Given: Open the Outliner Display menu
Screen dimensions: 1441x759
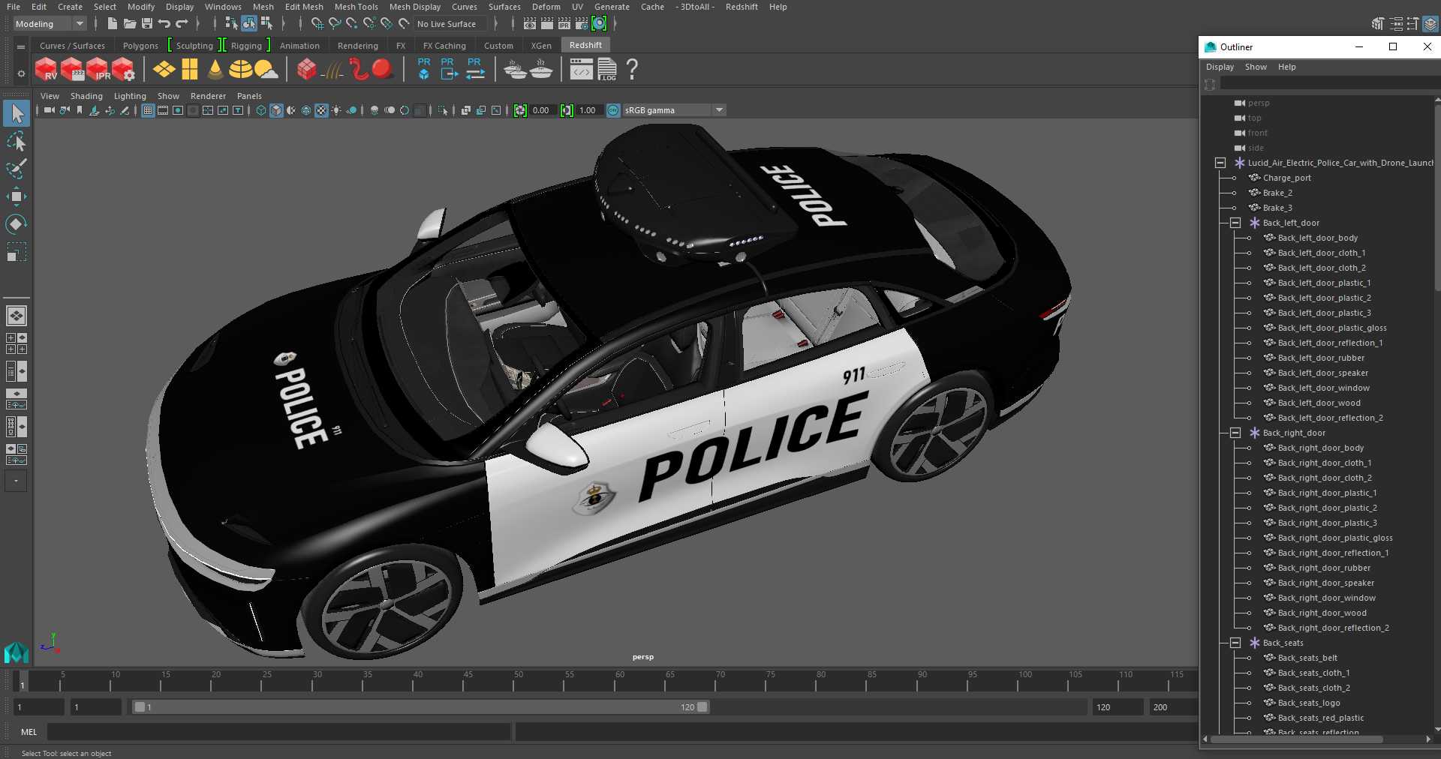Looking at the screenshot, I should (x=1220, y=67).
